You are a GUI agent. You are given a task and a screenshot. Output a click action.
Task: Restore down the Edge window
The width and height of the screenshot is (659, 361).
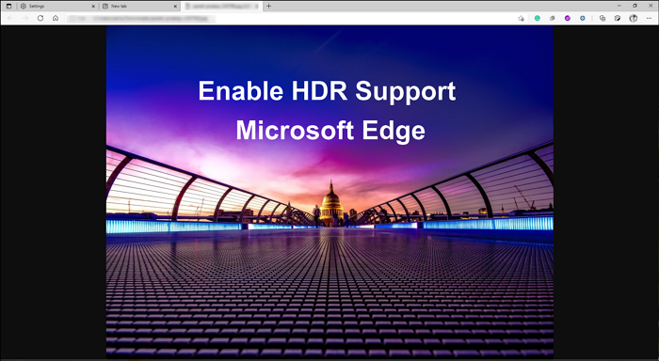[x=635, y=6]
